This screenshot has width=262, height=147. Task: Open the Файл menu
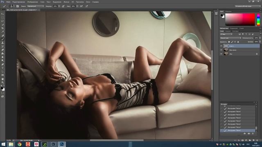tap(8, 2)
